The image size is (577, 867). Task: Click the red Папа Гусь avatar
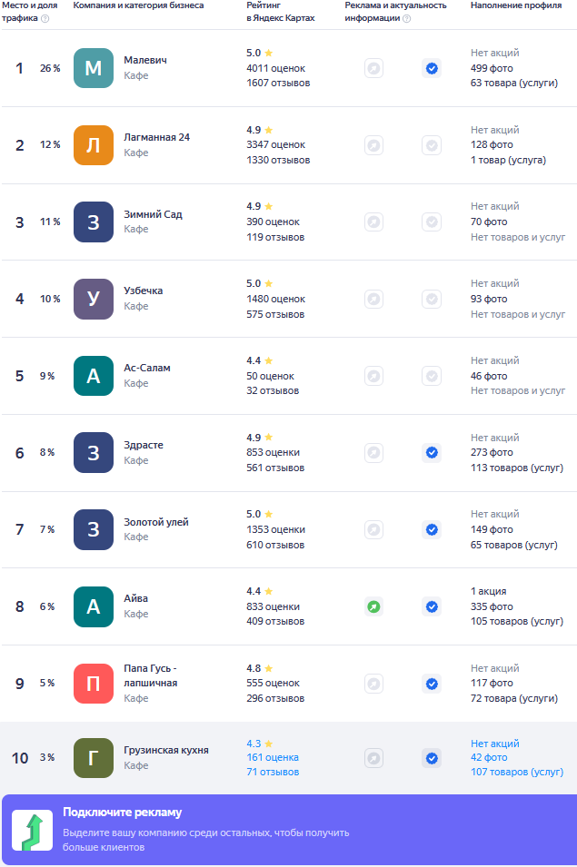pyautogui.click(x=94, y=684)
